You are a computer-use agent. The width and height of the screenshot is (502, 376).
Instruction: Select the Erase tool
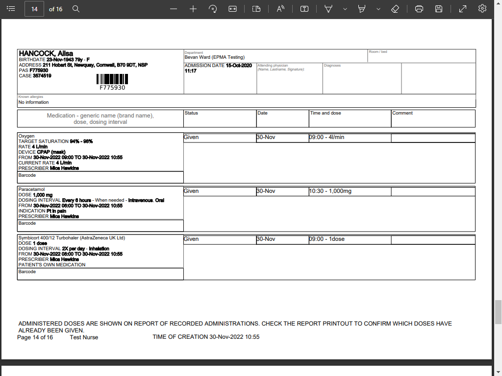[395, 9]
